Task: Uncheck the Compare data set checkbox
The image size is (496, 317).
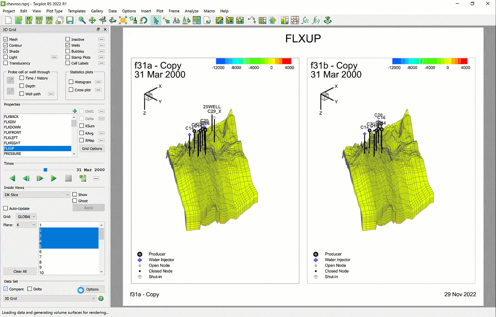Action: pyautogui.click(x=6, y=289)
